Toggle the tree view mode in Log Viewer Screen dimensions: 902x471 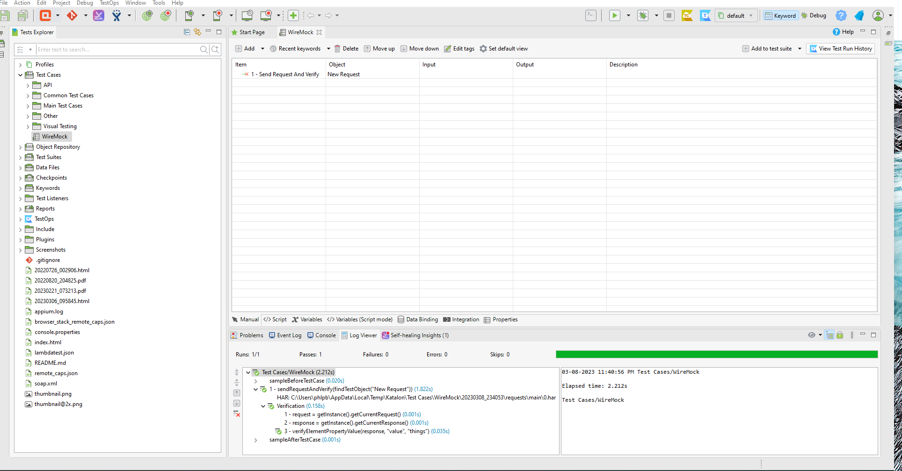point(829,335)
